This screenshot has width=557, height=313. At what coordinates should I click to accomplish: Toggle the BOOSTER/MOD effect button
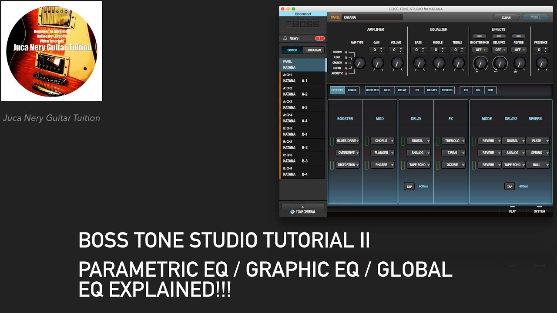pyautogui.click(x=479, y=36)
